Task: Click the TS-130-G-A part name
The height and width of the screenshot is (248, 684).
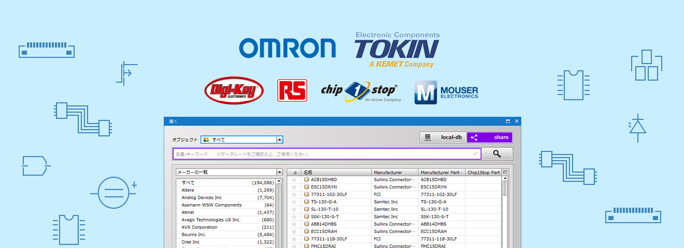Action: (x=324, y=202)
